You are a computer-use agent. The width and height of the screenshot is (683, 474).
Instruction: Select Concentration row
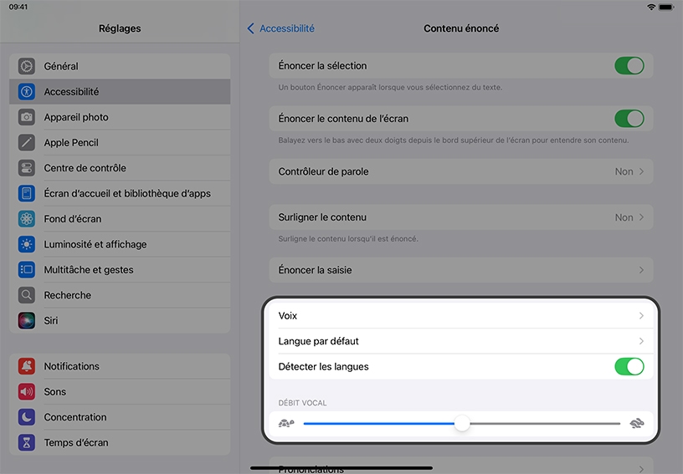(120, 417)
